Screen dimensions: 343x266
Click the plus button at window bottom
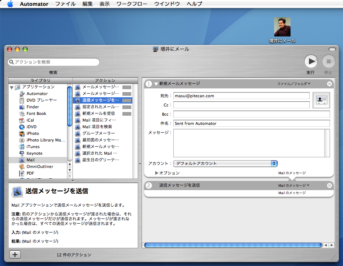point(15,255)
